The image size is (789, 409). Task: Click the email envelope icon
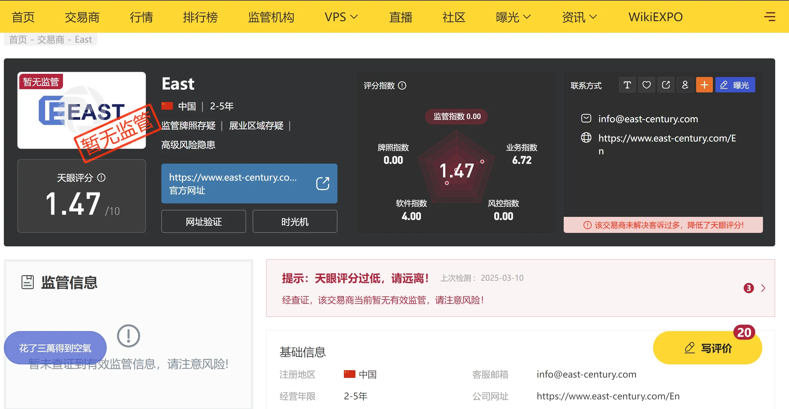[x=586, y=118]
